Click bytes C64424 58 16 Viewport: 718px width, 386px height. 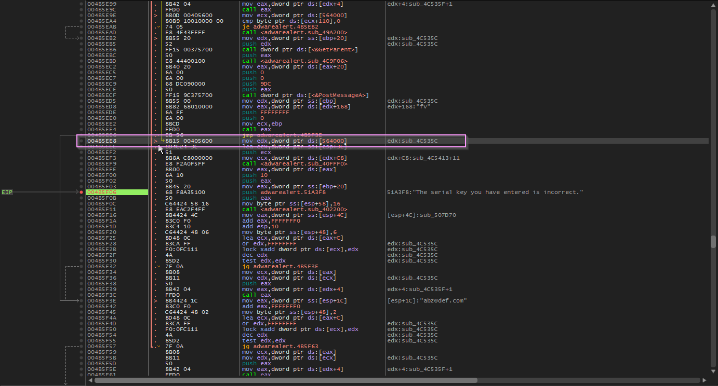point(187,203)
